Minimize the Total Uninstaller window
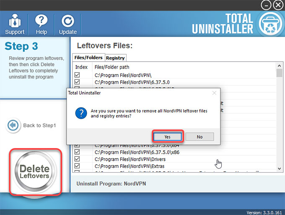Viewport: 285px width, 215px height. point(266,5)
